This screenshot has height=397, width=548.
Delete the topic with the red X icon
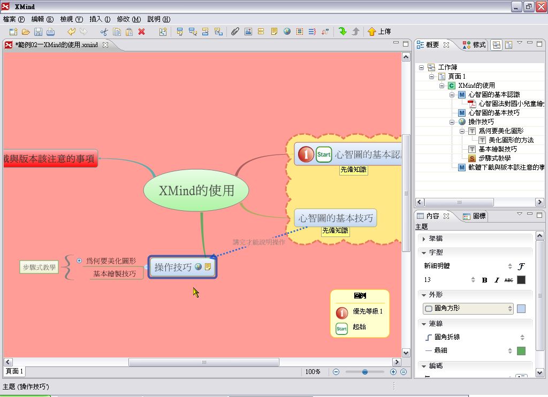pos(141,32)
